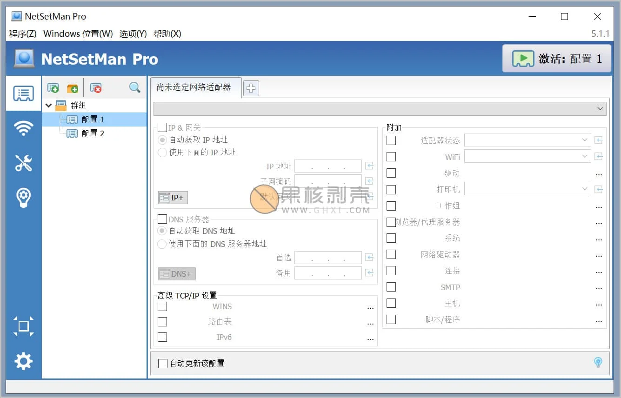Click the settings gear icon in sidebar
The image size is (621, 398).
[23, 361]
